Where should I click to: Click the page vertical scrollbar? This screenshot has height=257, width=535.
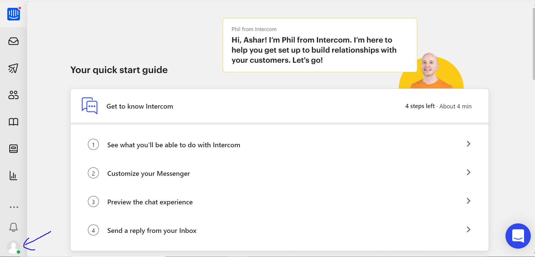coord(534,44)
